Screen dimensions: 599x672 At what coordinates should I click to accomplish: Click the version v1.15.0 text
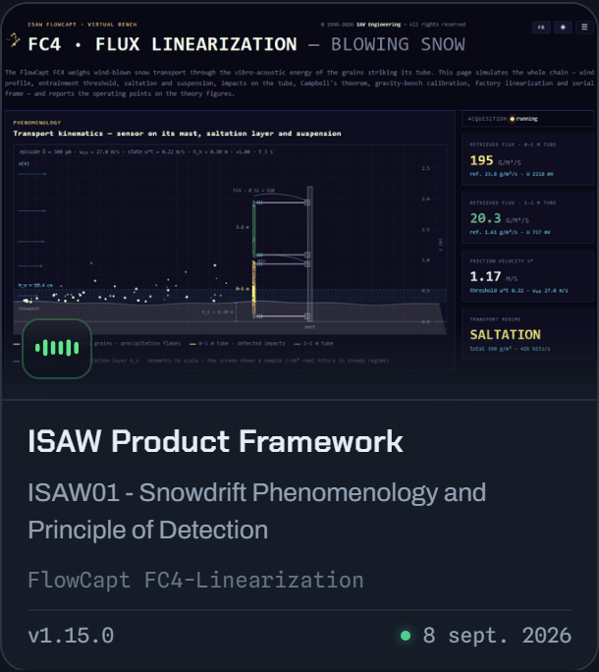(x=71, y=636)
